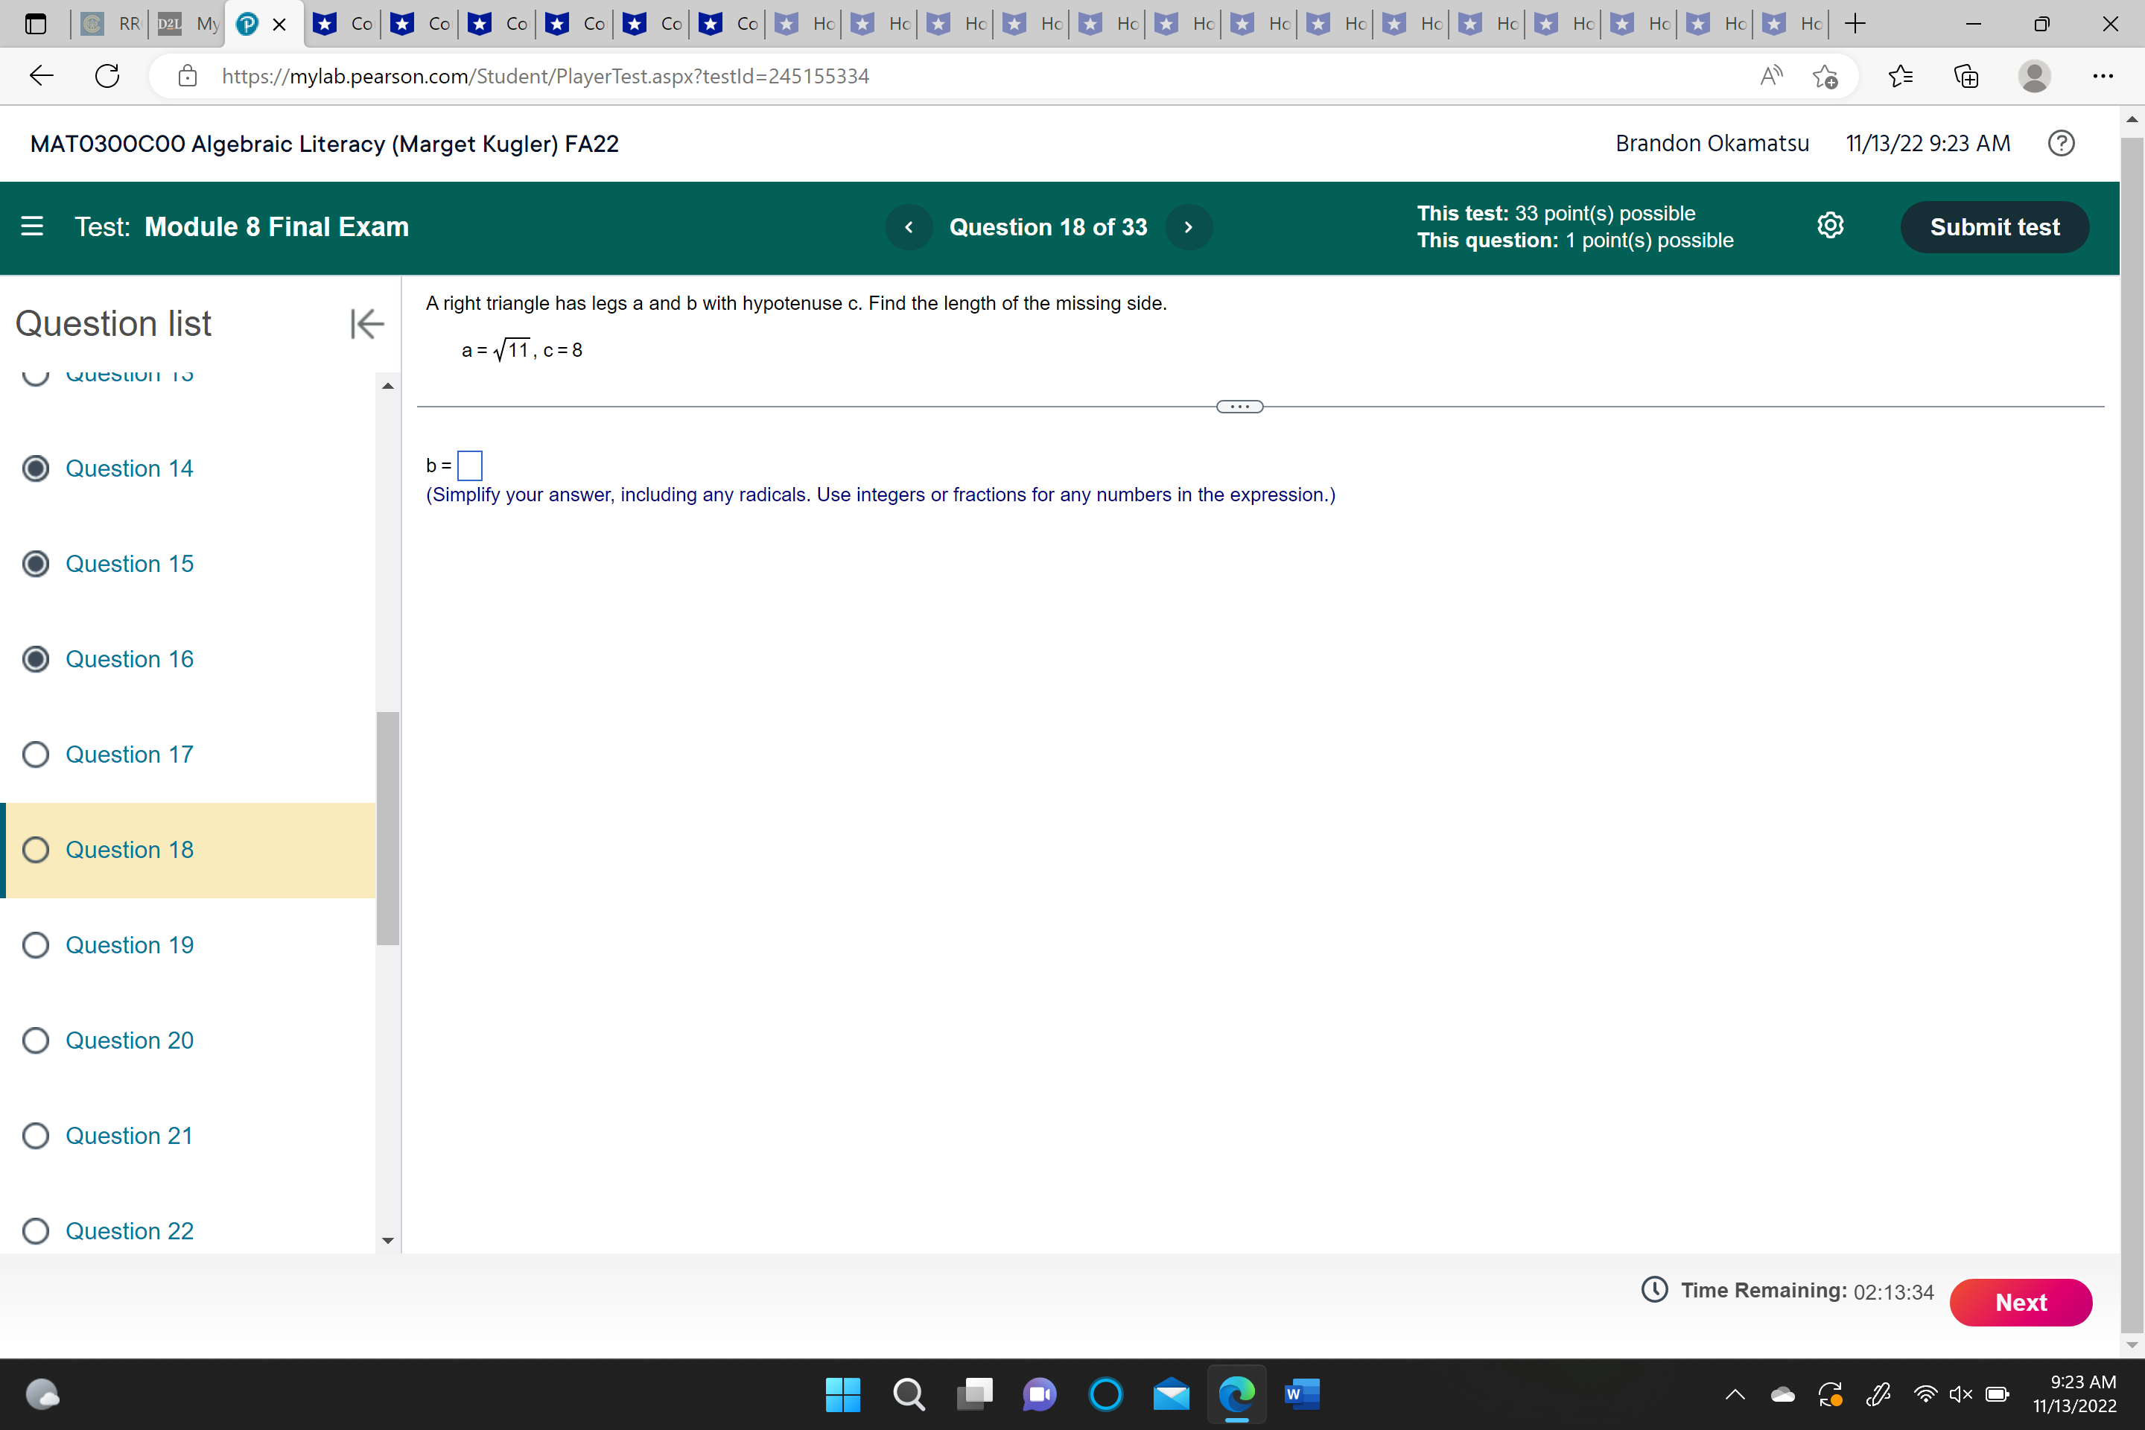
Task: Open the hamburger menu beside Test title
Action: point(32,226)
